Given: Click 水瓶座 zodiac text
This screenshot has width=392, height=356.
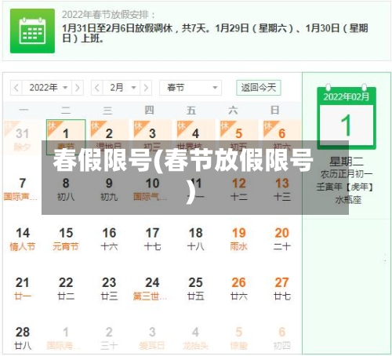Looking at the screenshot, I should point(348,200).
